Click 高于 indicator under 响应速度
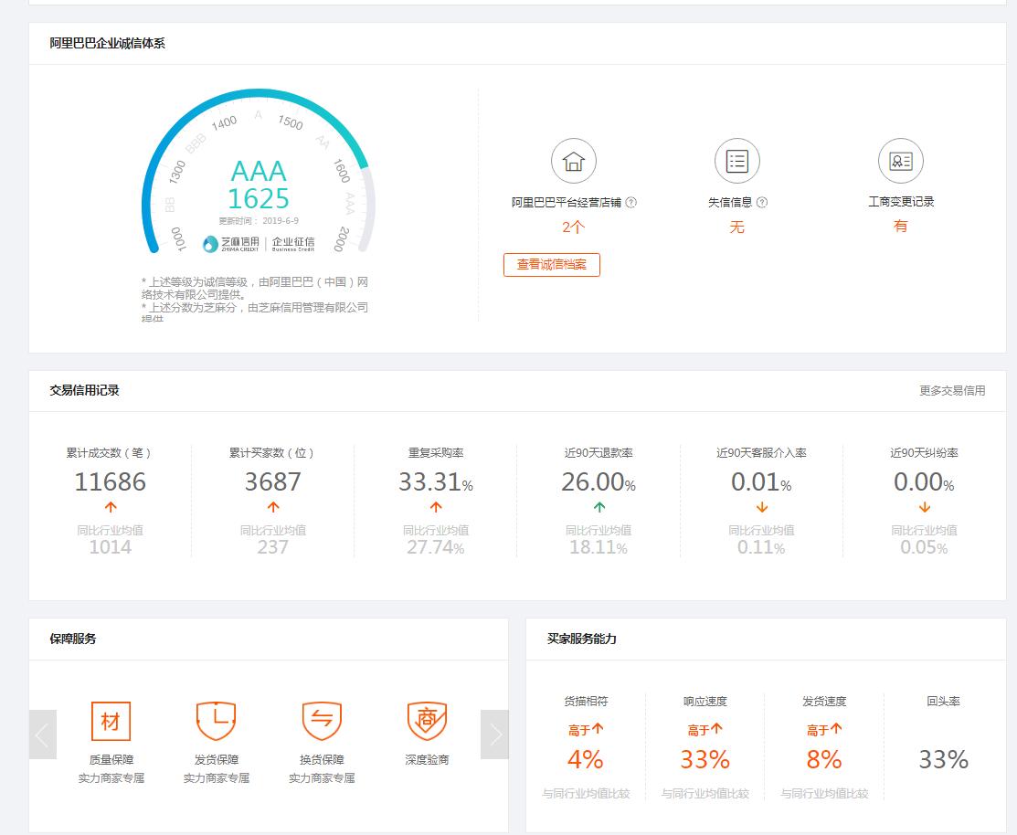The height and width of the screenshot is (835, 1017). (x=705, y=730)
